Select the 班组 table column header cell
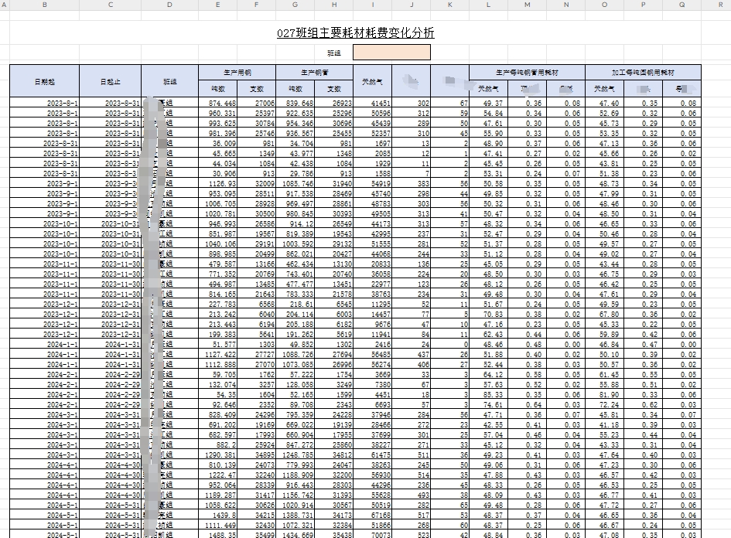The height and width of the screenshot is (538, 731). point(169,80)
